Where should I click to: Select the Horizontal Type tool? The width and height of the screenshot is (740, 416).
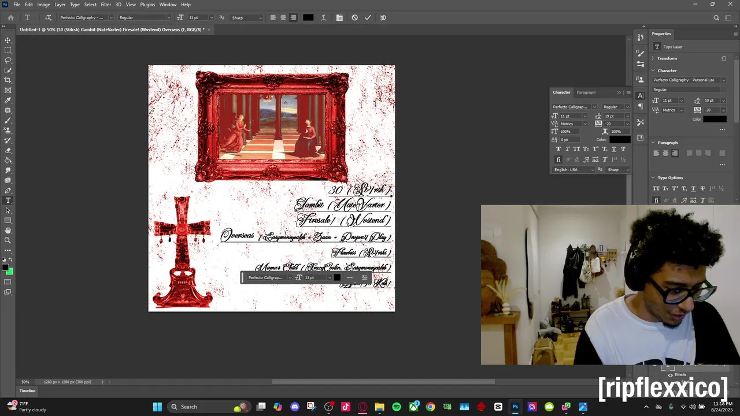tap(8, 200)
